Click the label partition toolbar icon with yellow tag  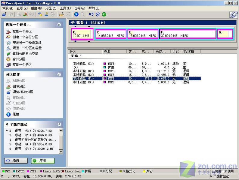click(x=40, y=14)
